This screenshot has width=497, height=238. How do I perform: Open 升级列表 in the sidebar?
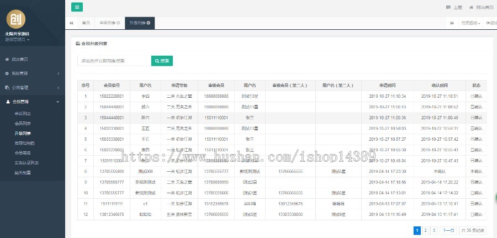23,133
